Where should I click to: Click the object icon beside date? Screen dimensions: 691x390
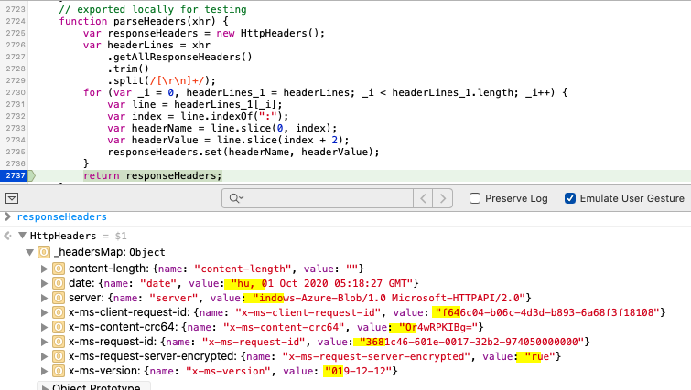[x=59, y=283]
